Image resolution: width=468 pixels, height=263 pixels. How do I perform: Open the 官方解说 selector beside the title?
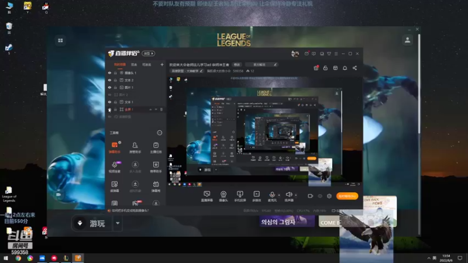tap(261, 64)
